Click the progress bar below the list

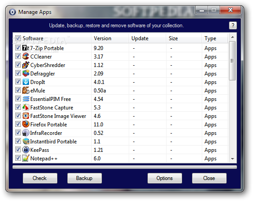(125, 167)
